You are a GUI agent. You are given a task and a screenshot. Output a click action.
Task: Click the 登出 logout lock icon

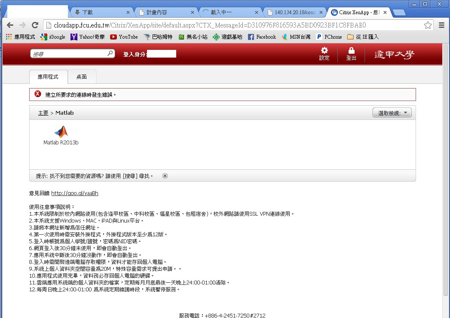coord(351,54)
